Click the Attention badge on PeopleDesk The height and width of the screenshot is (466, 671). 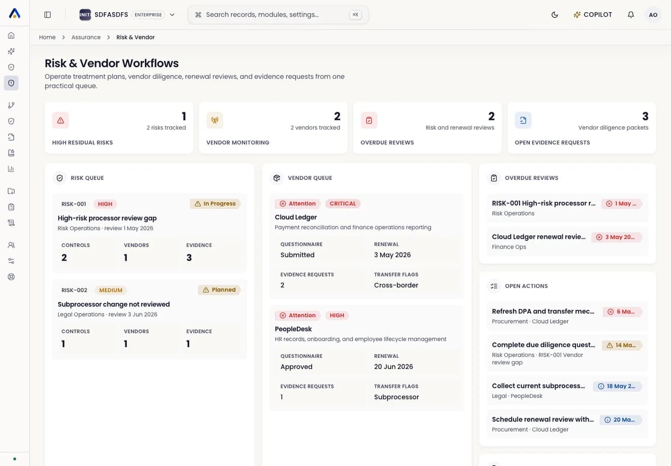298,316
